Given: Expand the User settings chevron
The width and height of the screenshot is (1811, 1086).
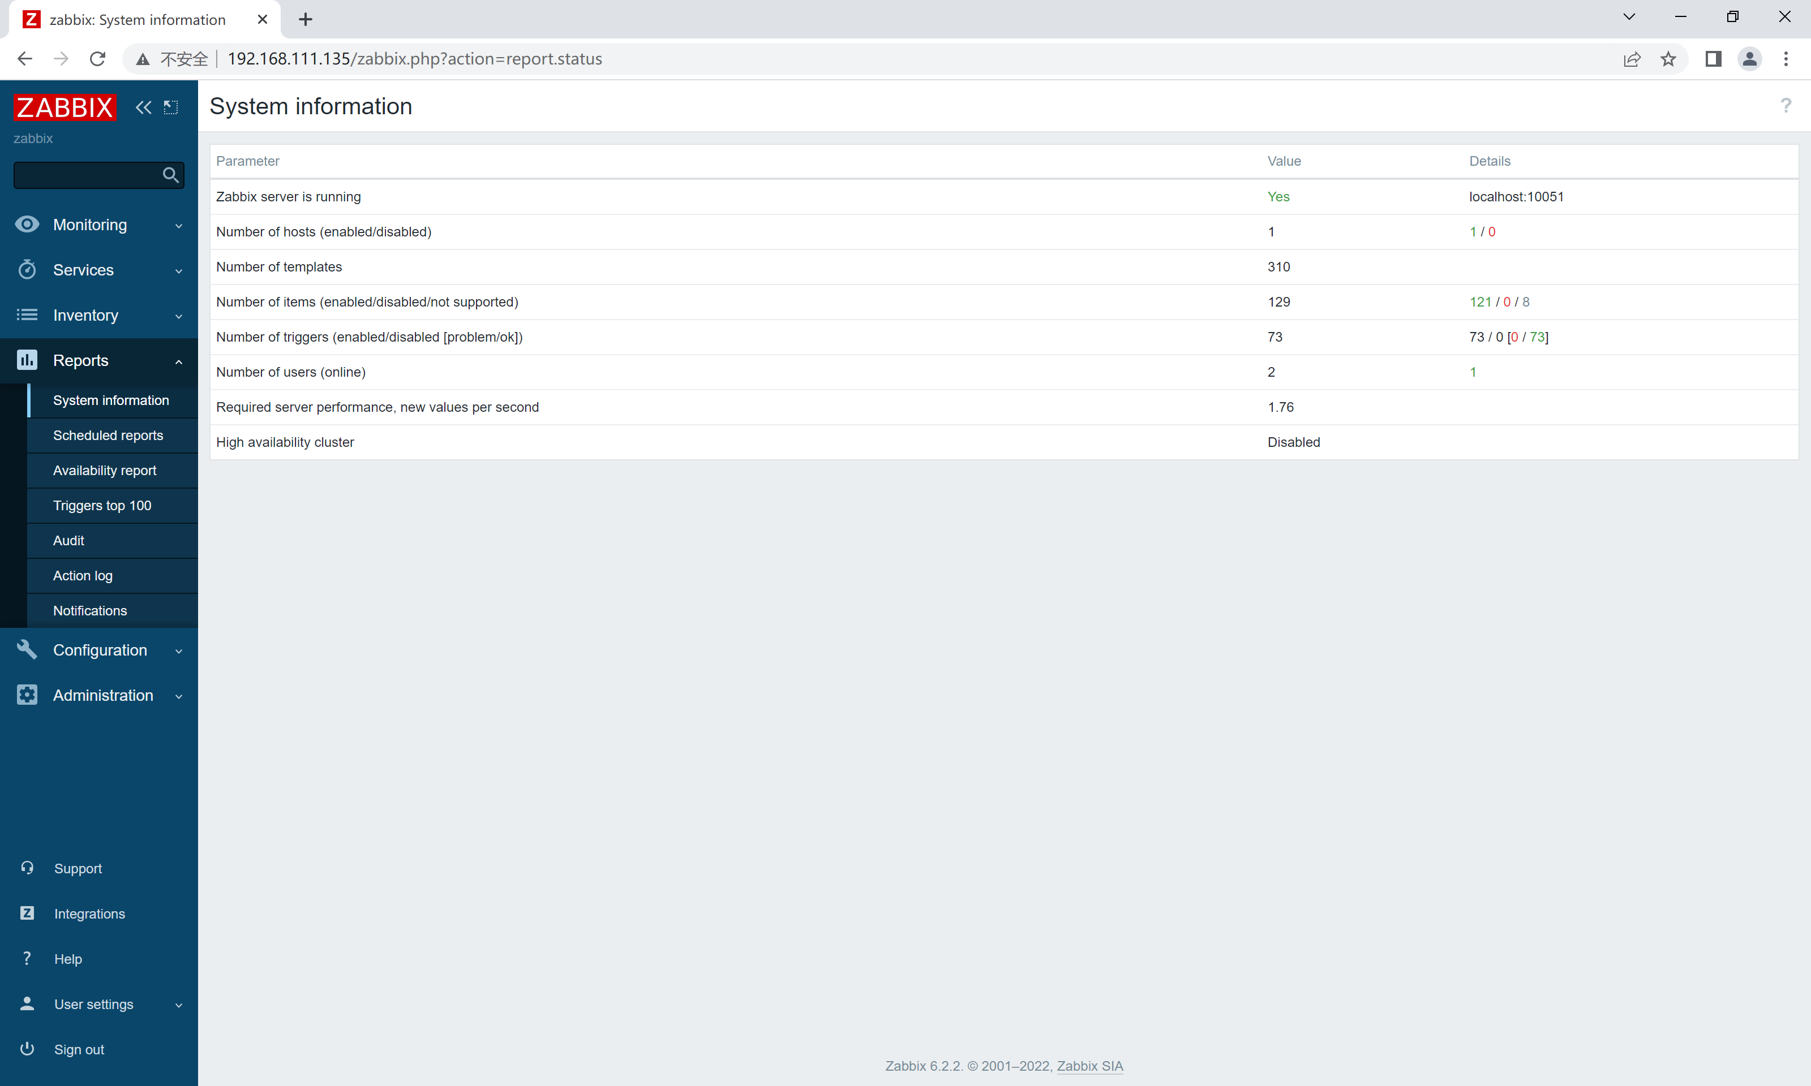Looking at the screenshot, I should point(179,1006).
